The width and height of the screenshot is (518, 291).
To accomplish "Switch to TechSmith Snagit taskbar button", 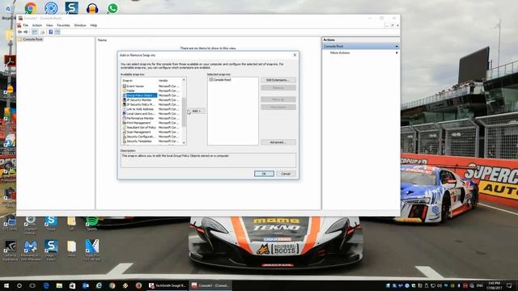I will [168, 285].
